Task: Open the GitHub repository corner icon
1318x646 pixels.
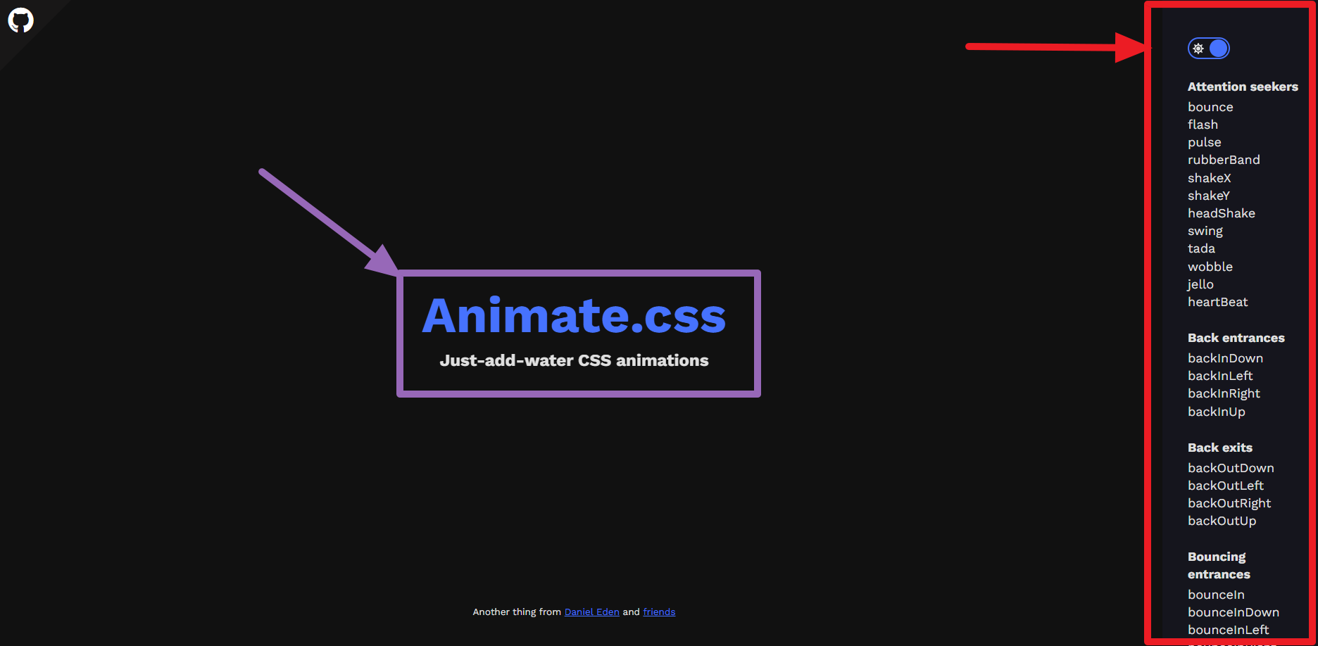Action: (20, 20)
